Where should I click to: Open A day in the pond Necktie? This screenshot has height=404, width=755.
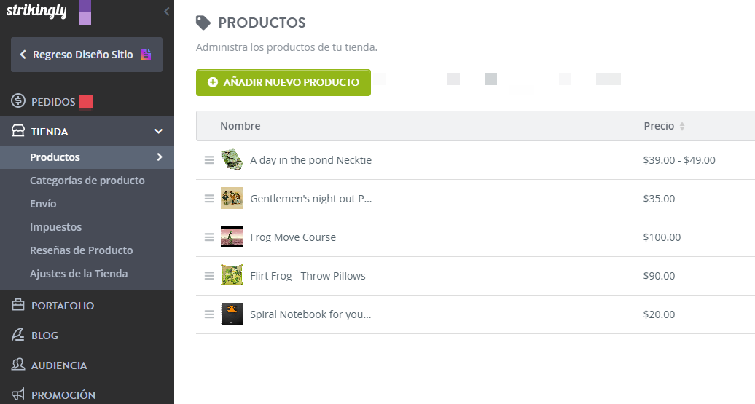tap(310, 160)
